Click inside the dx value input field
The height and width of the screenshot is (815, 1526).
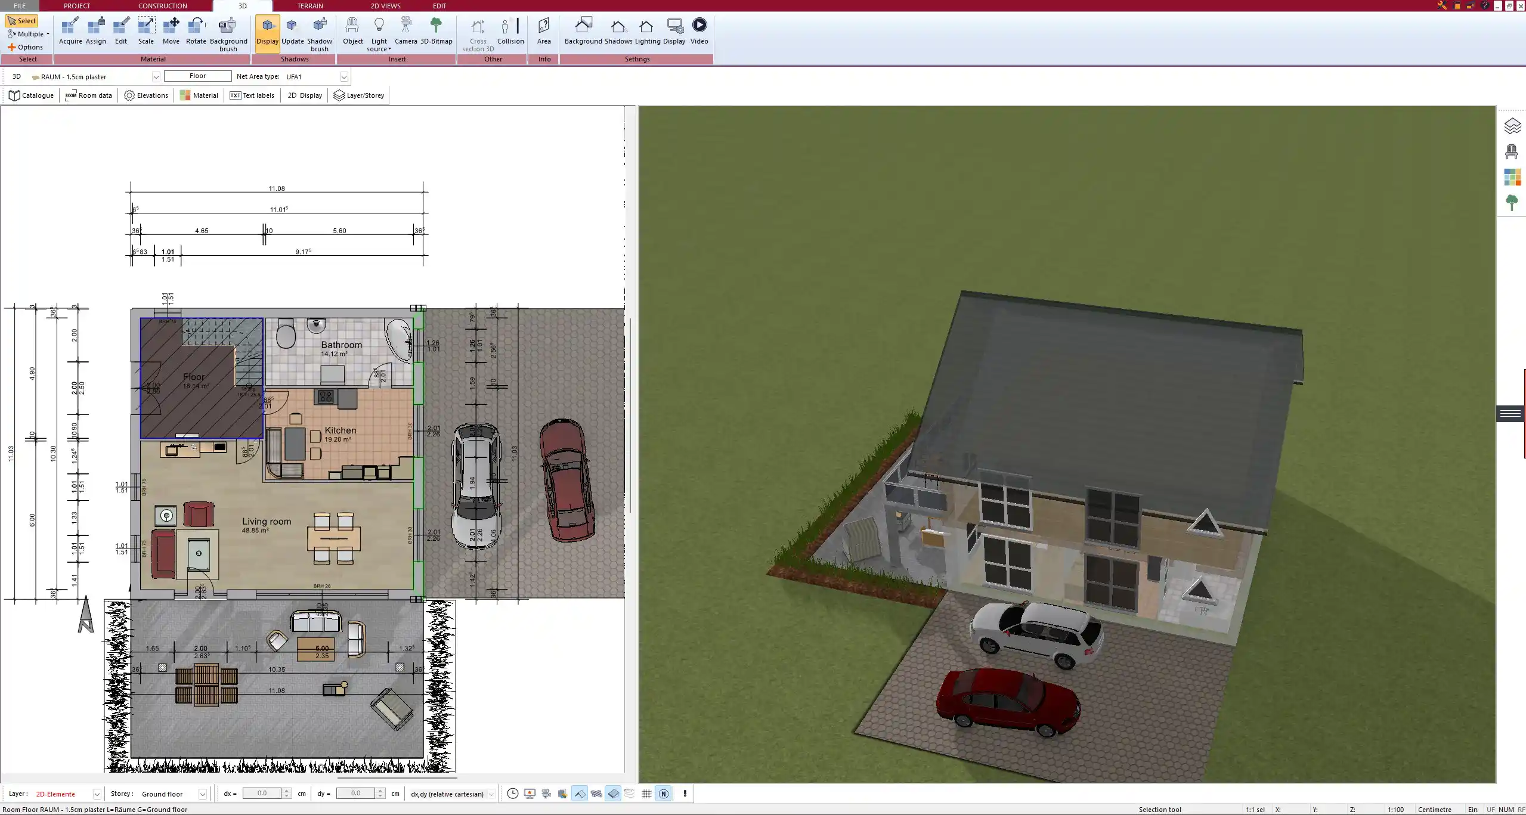pos(262,794)
